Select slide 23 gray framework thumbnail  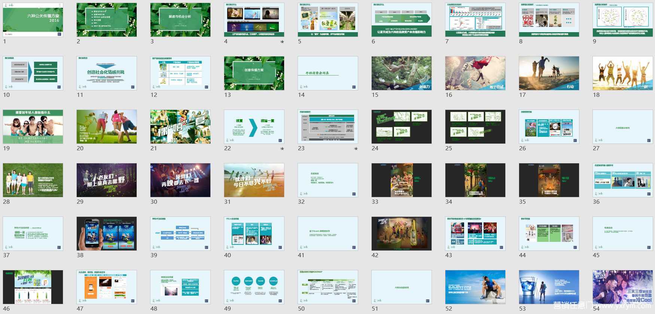pyautogui.click(x=328, y=127)
